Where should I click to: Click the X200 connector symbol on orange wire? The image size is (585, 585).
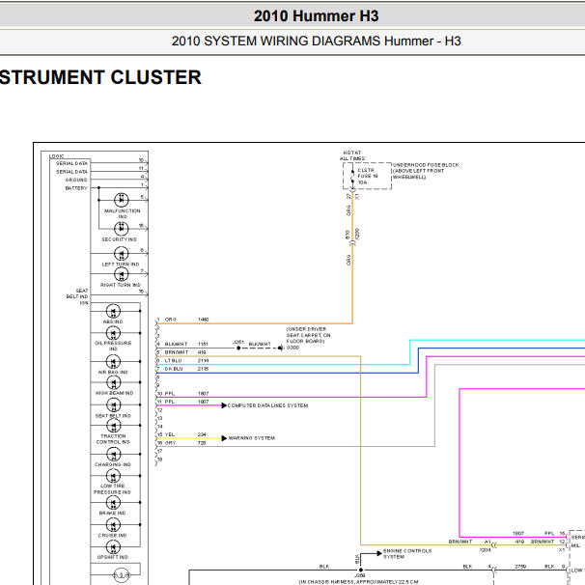(x=352, y=243)
